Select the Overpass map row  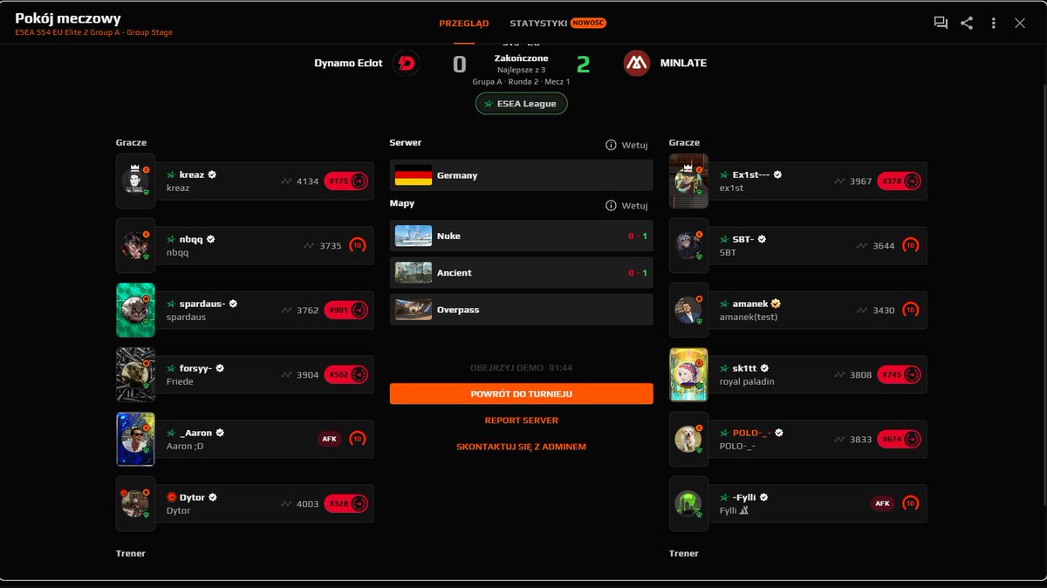(x=521, y=310)
